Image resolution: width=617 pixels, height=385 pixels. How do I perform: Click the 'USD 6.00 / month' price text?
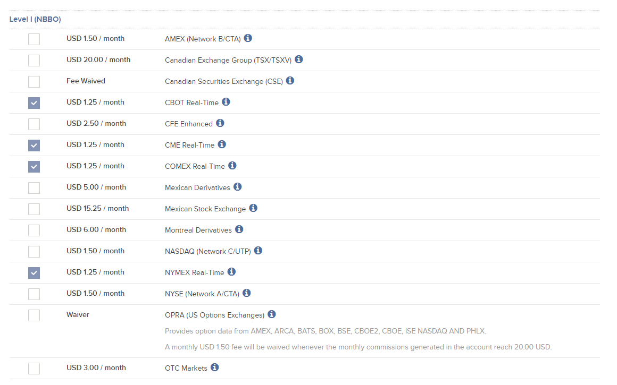[x=96, y=229]
